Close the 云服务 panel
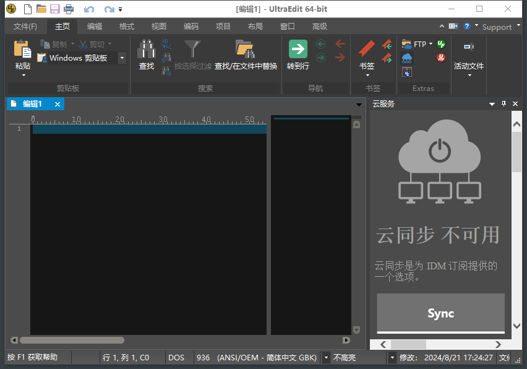Viewport: 527px width, 369px height. pos(515,103)
